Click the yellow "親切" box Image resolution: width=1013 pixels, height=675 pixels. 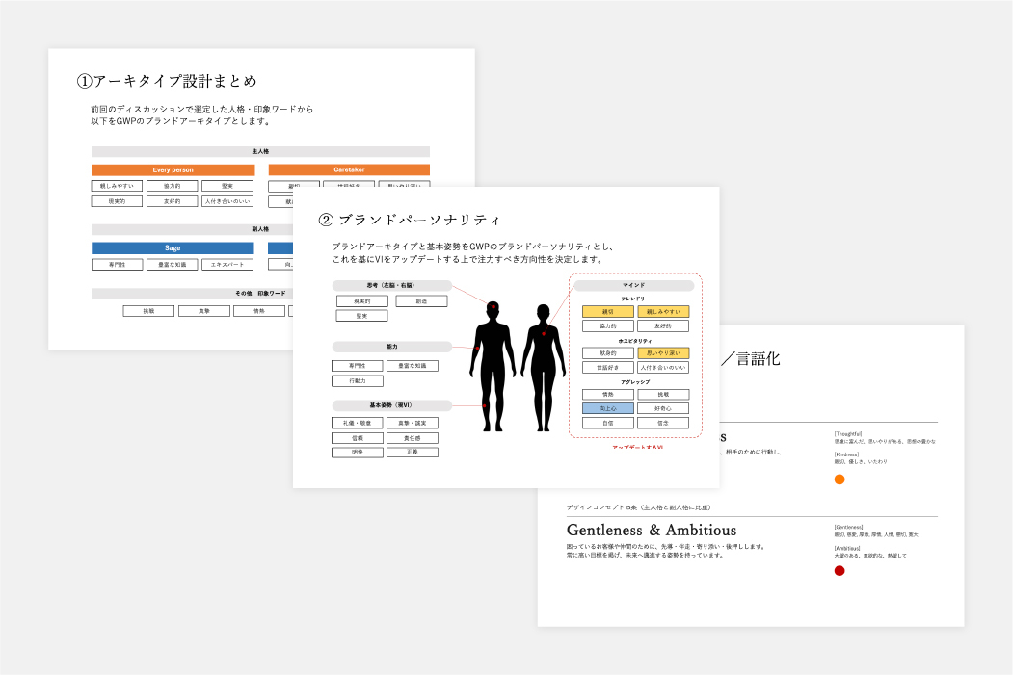pos(608,312)
